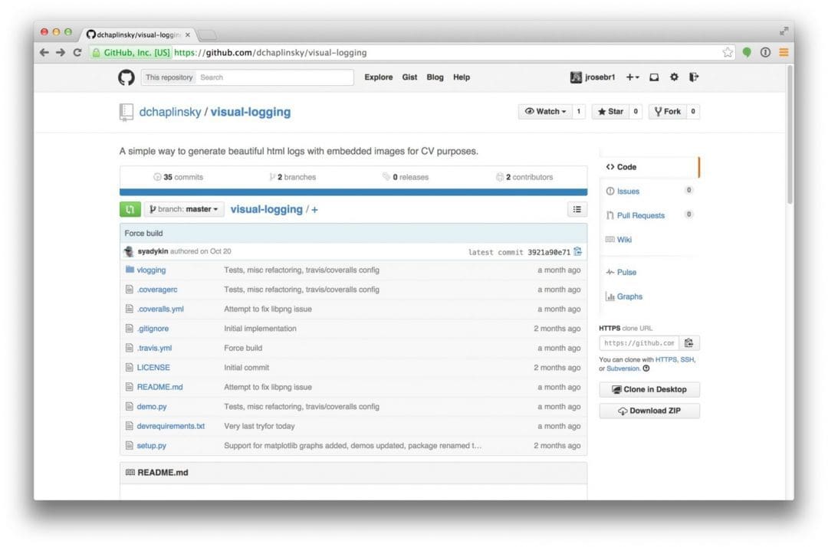Open the notifications inbox icon
Viewport: 828px width, 547px height.
[654, 77]
